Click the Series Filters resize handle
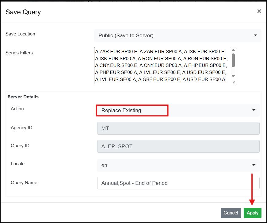Screen dimensions: 267x223 click(234, 82)
